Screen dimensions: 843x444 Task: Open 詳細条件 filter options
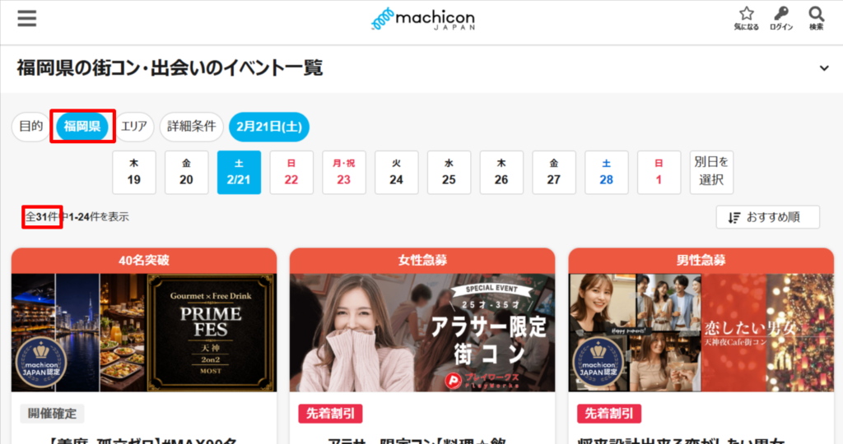(191, 127)
